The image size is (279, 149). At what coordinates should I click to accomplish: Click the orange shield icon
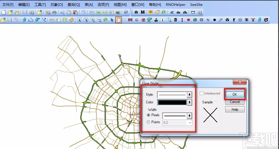point(151,12)
